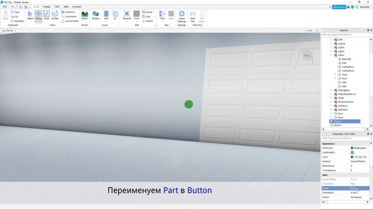Viewport: 373px width, 210px height.
Task: Select the BackWall item in Explorer
Action: pos(346,59)
